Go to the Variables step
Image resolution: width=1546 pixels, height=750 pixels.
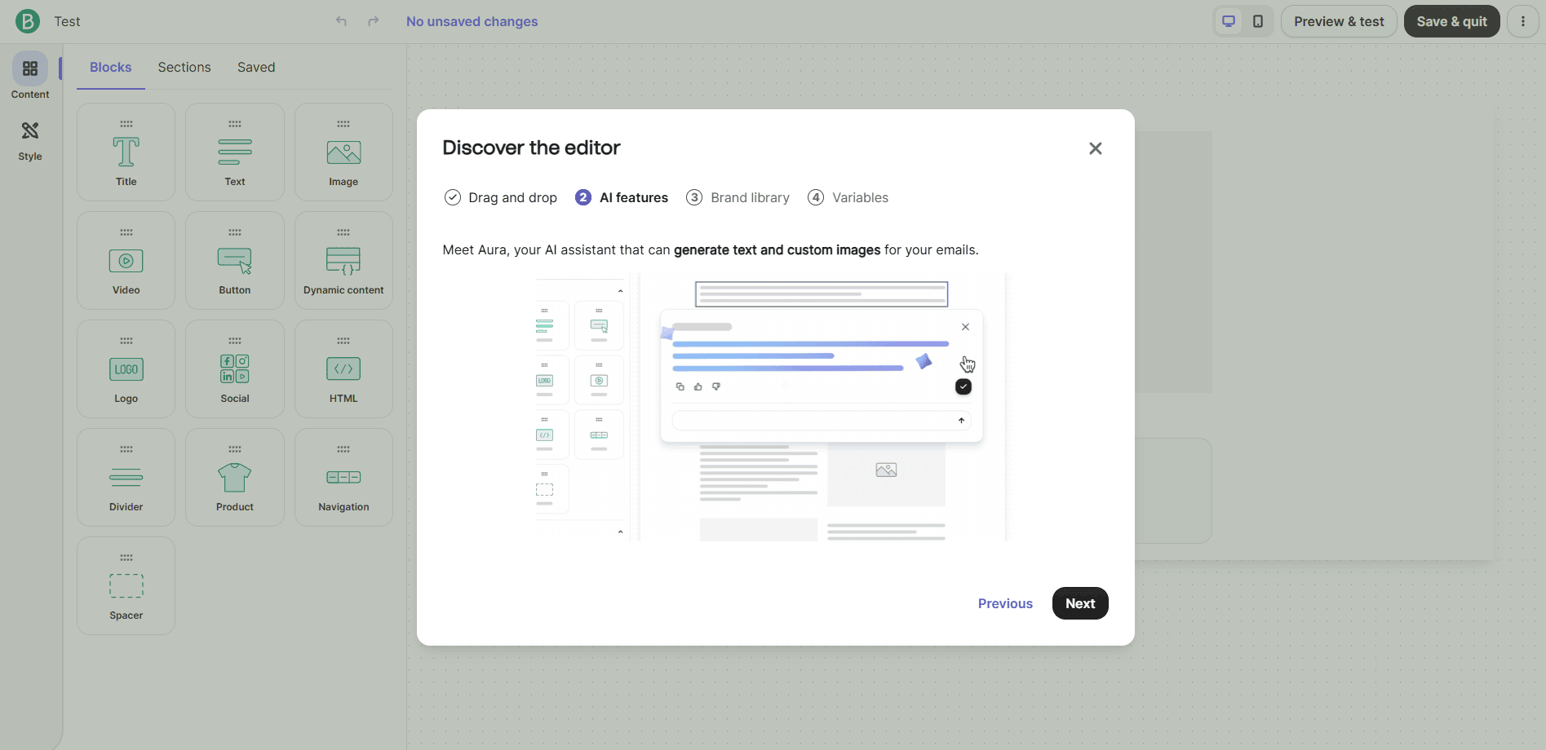point(848,197)
